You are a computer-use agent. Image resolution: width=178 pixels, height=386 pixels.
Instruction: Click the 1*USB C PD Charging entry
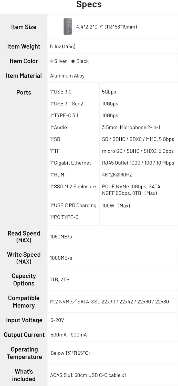click(73, 205)
